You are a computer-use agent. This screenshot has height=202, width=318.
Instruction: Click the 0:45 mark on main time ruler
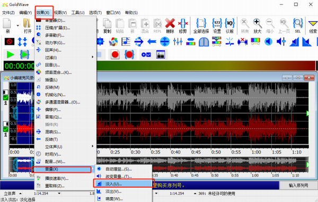click(196, 152)
